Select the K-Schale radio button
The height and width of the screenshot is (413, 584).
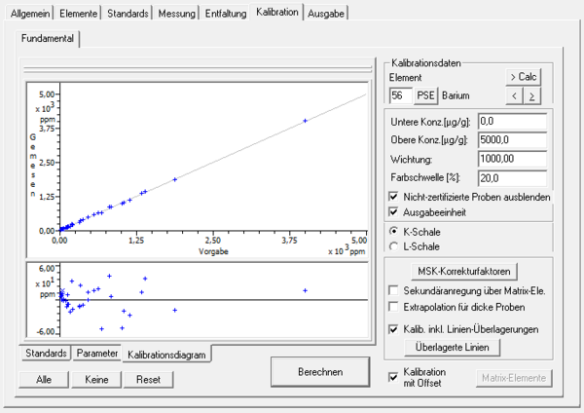coord(393,232)
